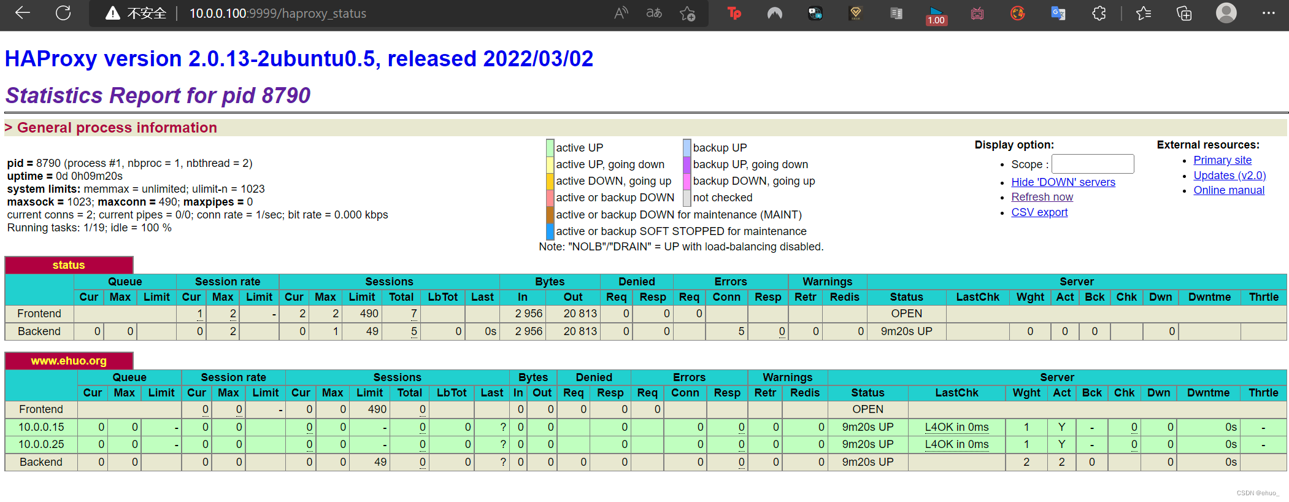Open the Updates (v2.0) link
This screenshot has height=502, width=1289.
click(x=1229, y=176)
